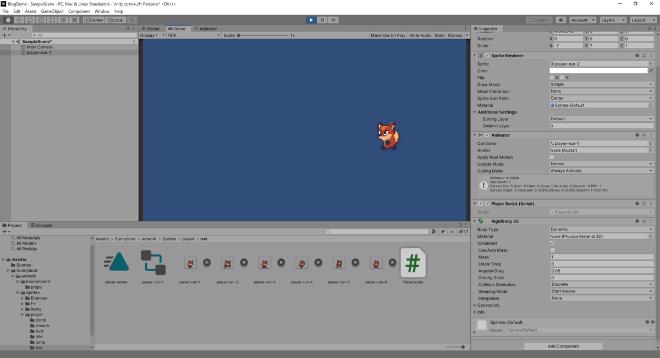Open Sprite Renderer presets icon
Viewport: 660px width, 358px height.
[645, 56]
